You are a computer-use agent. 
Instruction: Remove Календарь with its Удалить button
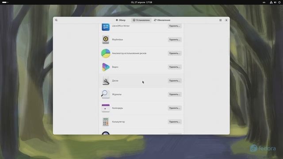tap(175, 108)
